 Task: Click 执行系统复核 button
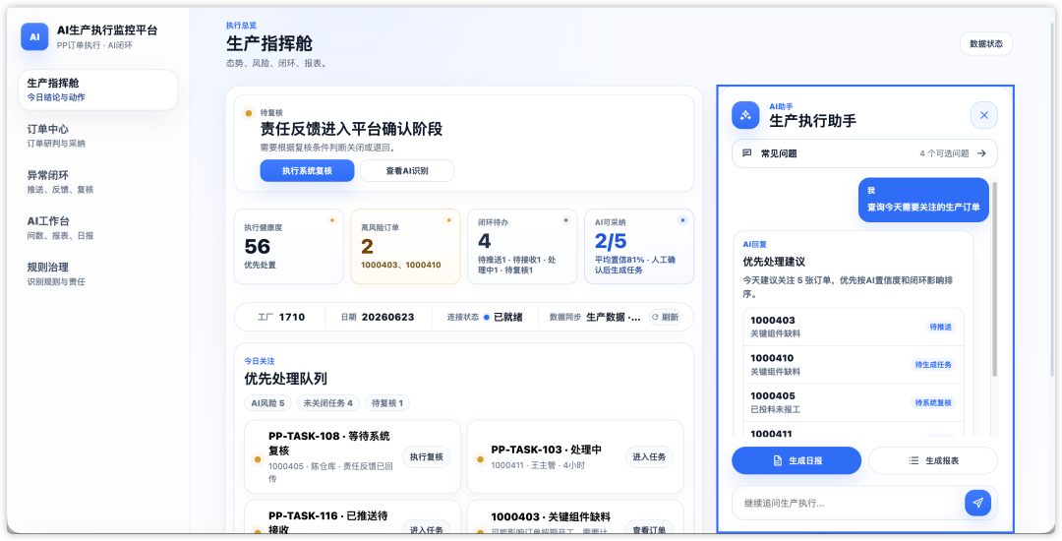[x=307, y=170]
